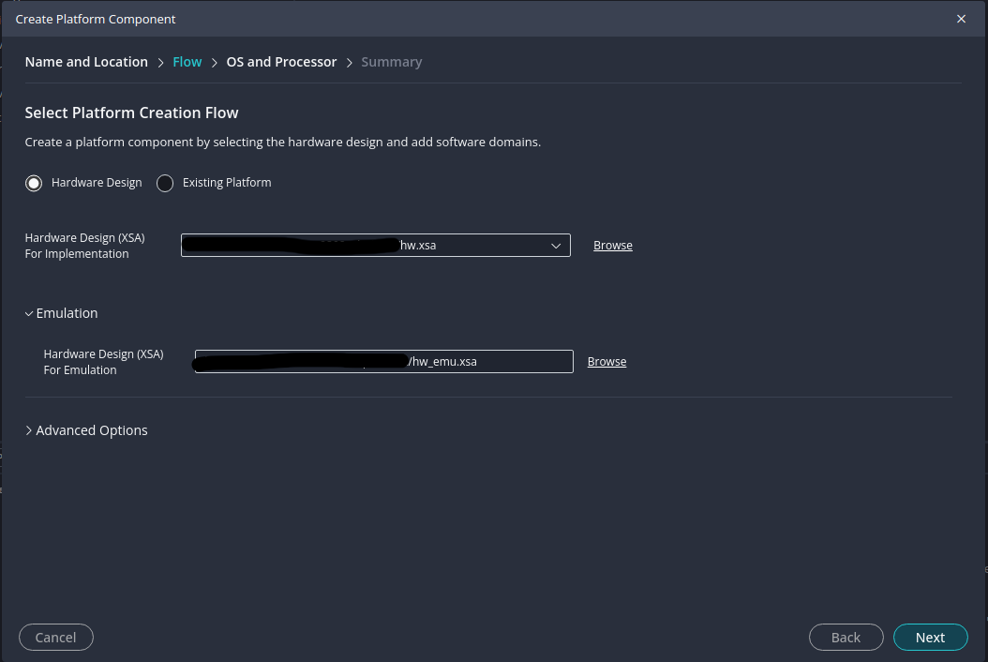The image size is (988, 662).
Task: Jump to OS and Processor step
Action: point(281,62)
